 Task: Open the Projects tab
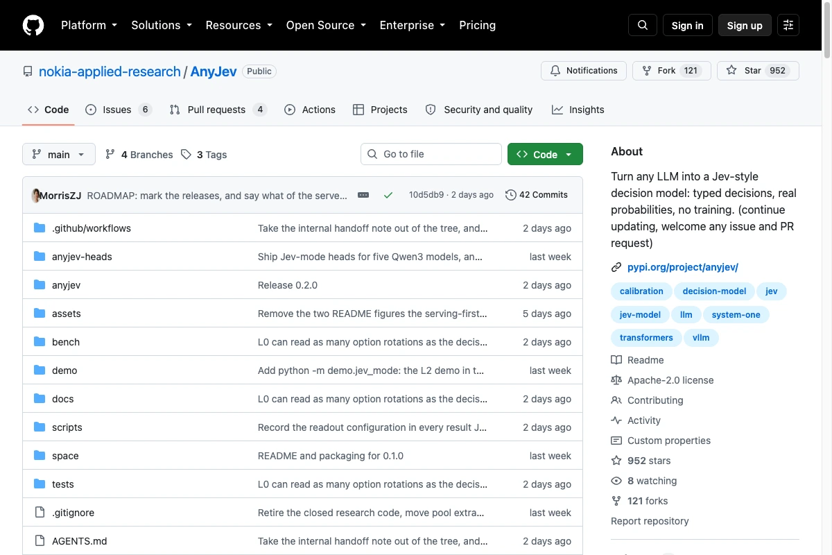point(380,110)
